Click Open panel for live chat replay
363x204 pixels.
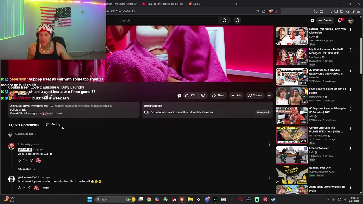(263, 112)
